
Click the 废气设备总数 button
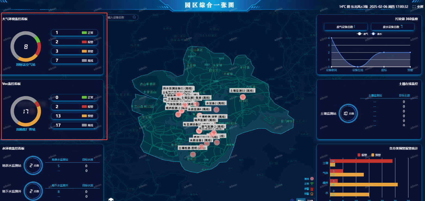(x=345, y=26)
